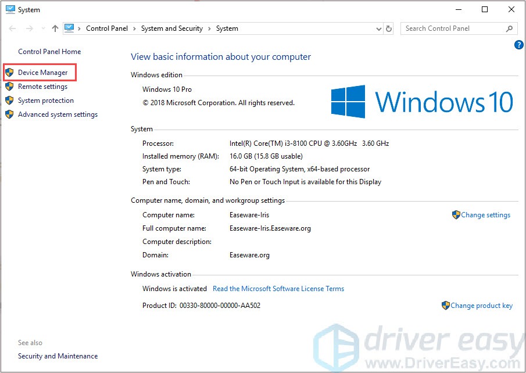Click the magnifier icon in search box
The width and height of the screenshot is (526, 373).
[509, 28]
